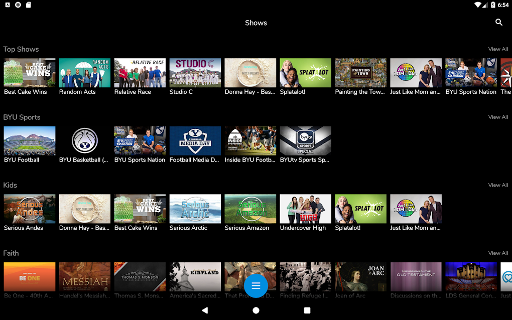
Task: Tap the battery status icon
Action: tap(493, 5)
